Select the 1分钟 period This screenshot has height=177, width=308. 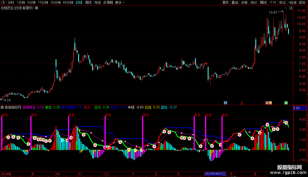point(21,2)
